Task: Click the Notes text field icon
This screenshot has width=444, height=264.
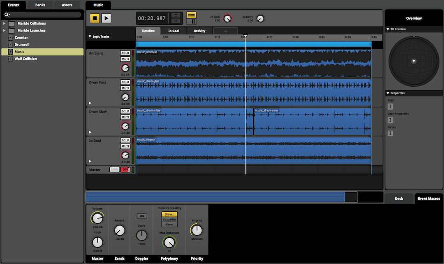Action: click(x=390, y=133)
